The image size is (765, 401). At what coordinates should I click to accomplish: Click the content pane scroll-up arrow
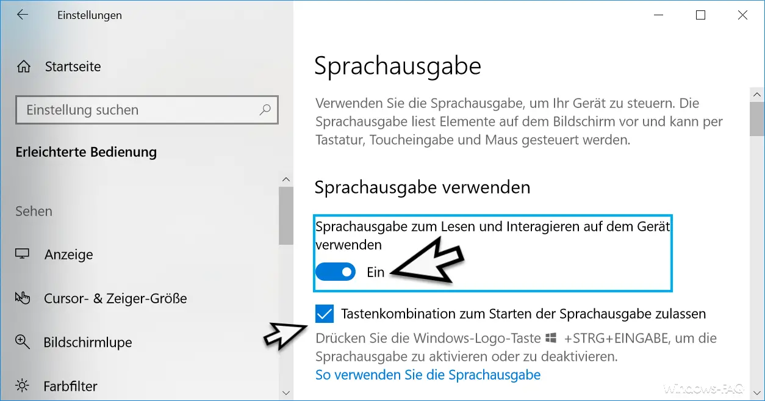[757, 95]
